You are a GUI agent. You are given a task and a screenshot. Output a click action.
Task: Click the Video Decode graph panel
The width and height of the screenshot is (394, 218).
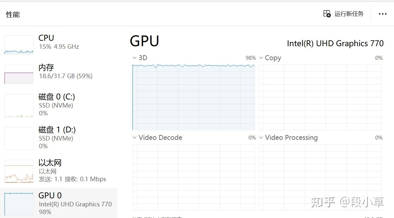point(193,177)
